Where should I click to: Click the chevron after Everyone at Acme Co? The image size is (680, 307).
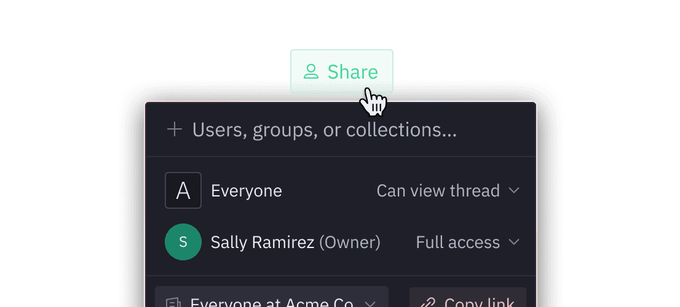[x=370, y=303]
